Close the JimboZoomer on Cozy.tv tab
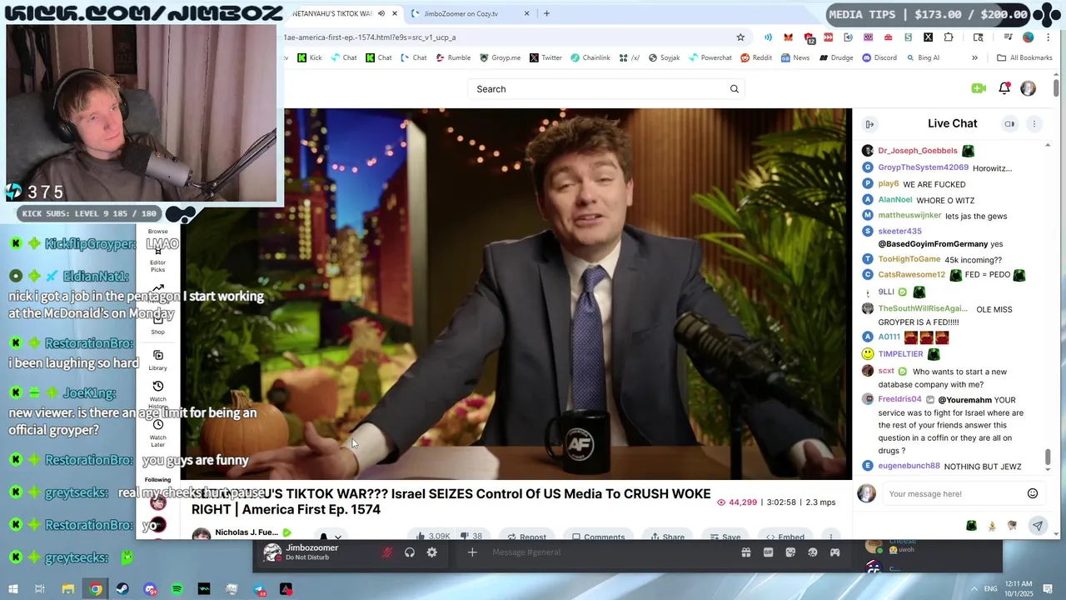 pos(526,13)
